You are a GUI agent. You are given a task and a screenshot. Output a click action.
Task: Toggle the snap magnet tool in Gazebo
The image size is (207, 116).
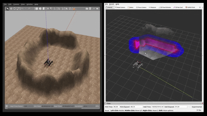[70, 9]
